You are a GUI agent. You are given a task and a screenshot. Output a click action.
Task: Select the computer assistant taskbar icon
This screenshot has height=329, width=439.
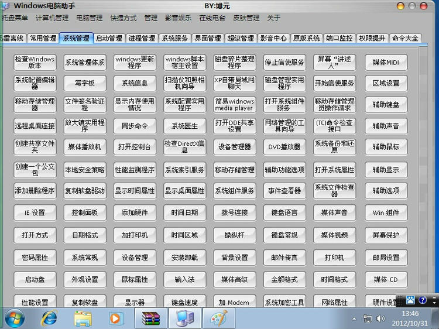184,318
